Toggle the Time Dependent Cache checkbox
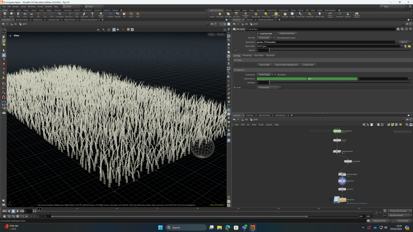This screenshot has width=413, height=232. [x=274, y=38]
